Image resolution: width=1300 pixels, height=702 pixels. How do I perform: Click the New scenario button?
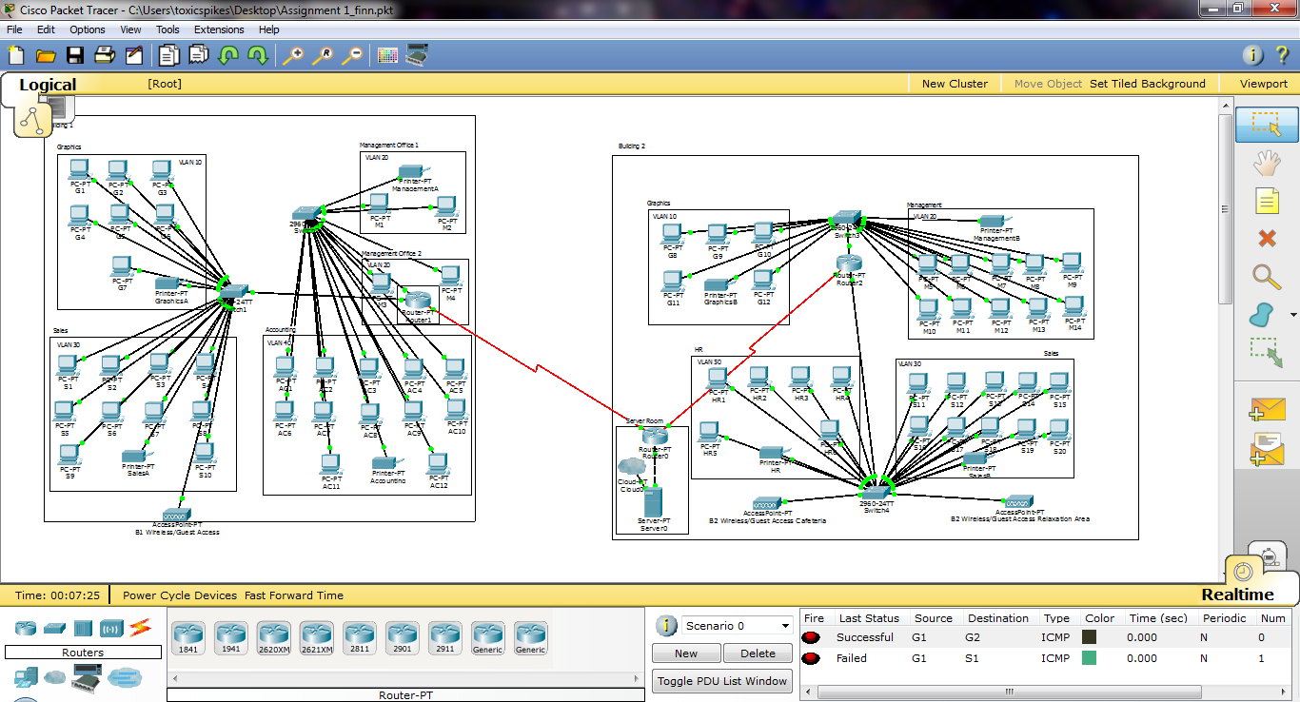[x=686, y=653]
